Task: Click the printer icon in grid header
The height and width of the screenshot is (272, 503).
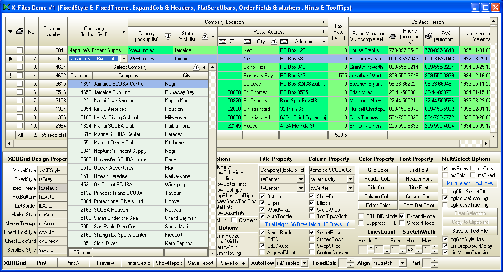Action: [x=19, y=31]
